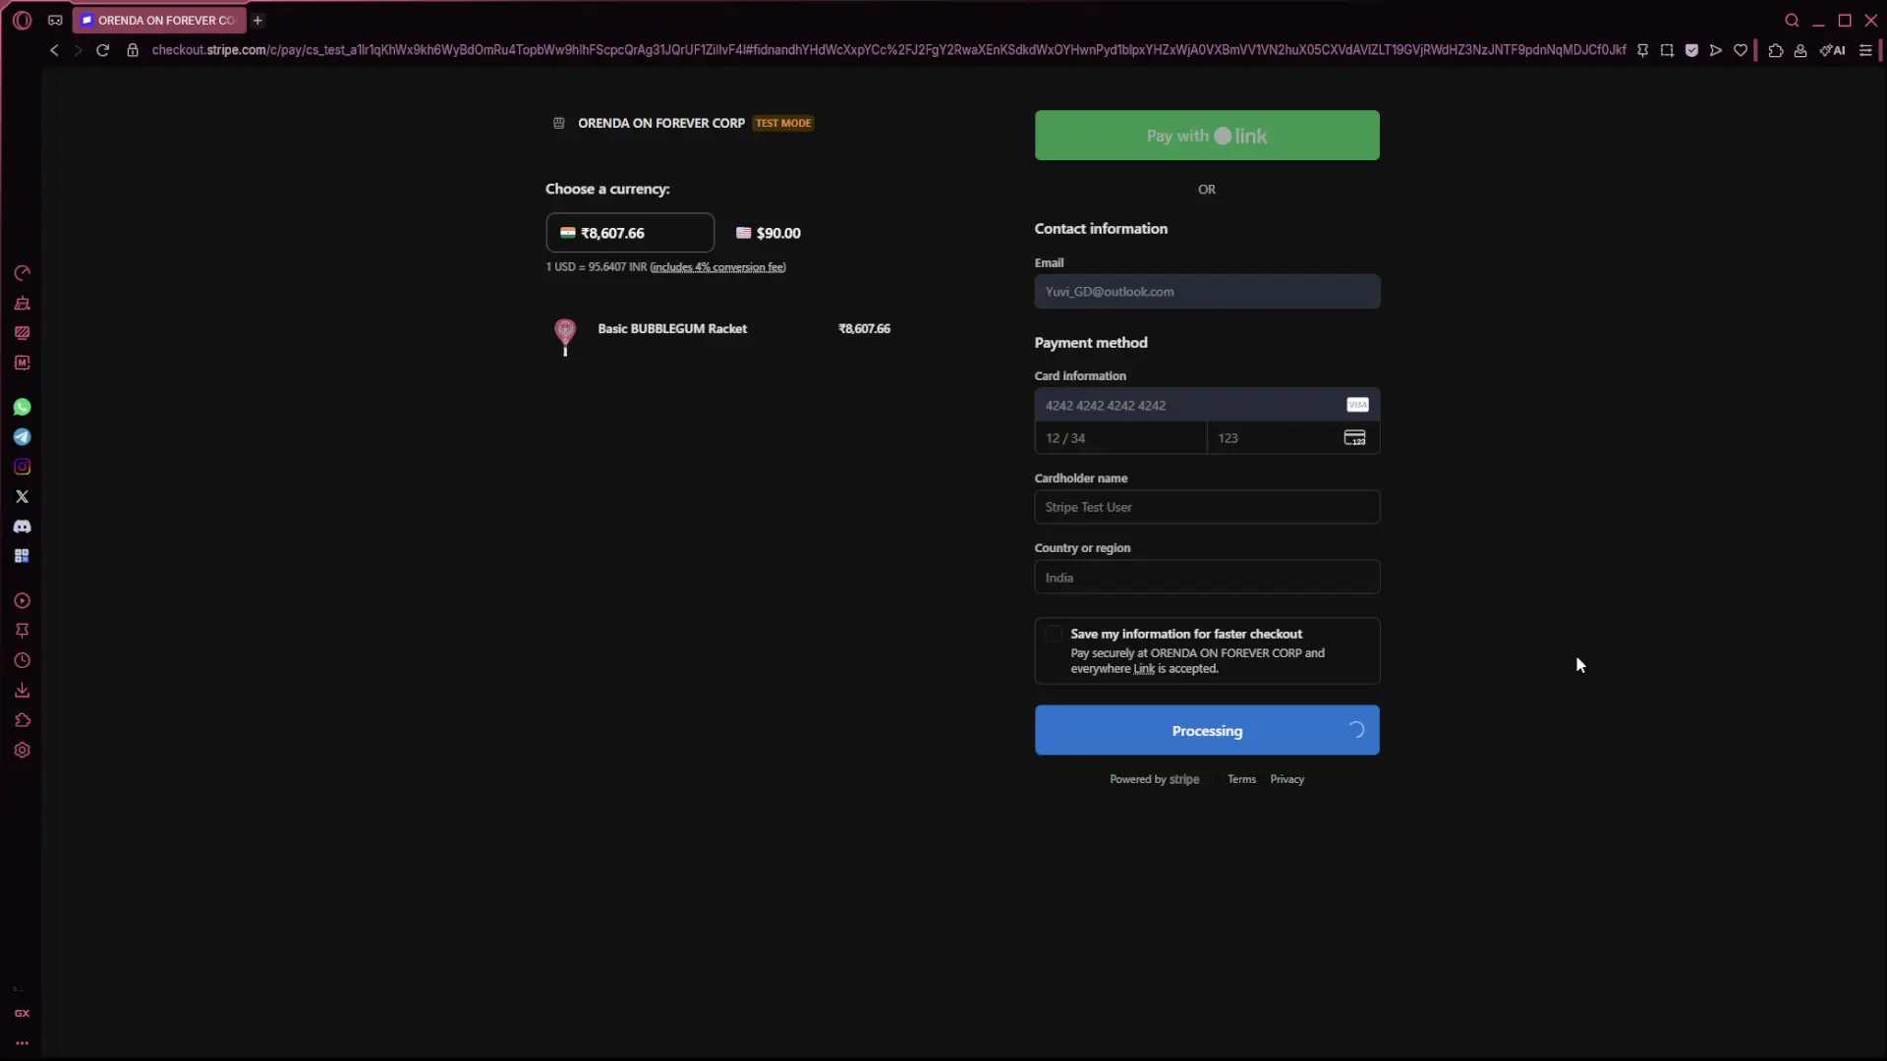1887x1061 pixels.
Task: Open GX Control speedometer icon in sidebar
Action: [x=22, y=273]
